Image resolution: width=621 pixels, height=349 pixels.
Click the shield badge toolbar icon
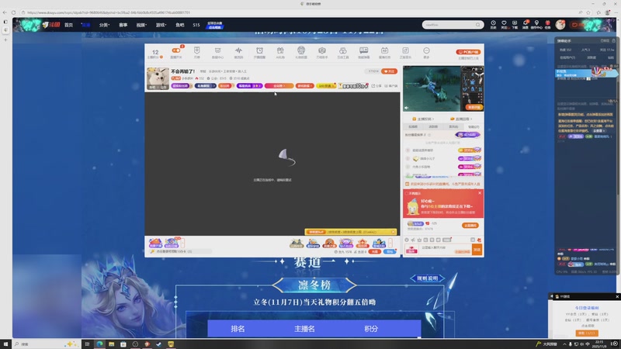pyautogui.click(x=197, y=50)
